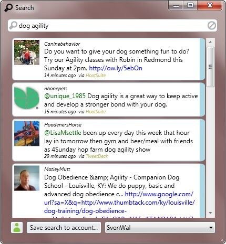This screenshot has width=226, height=244.
Task: Open the @unique_1985 mention
Action: point(65,96)
